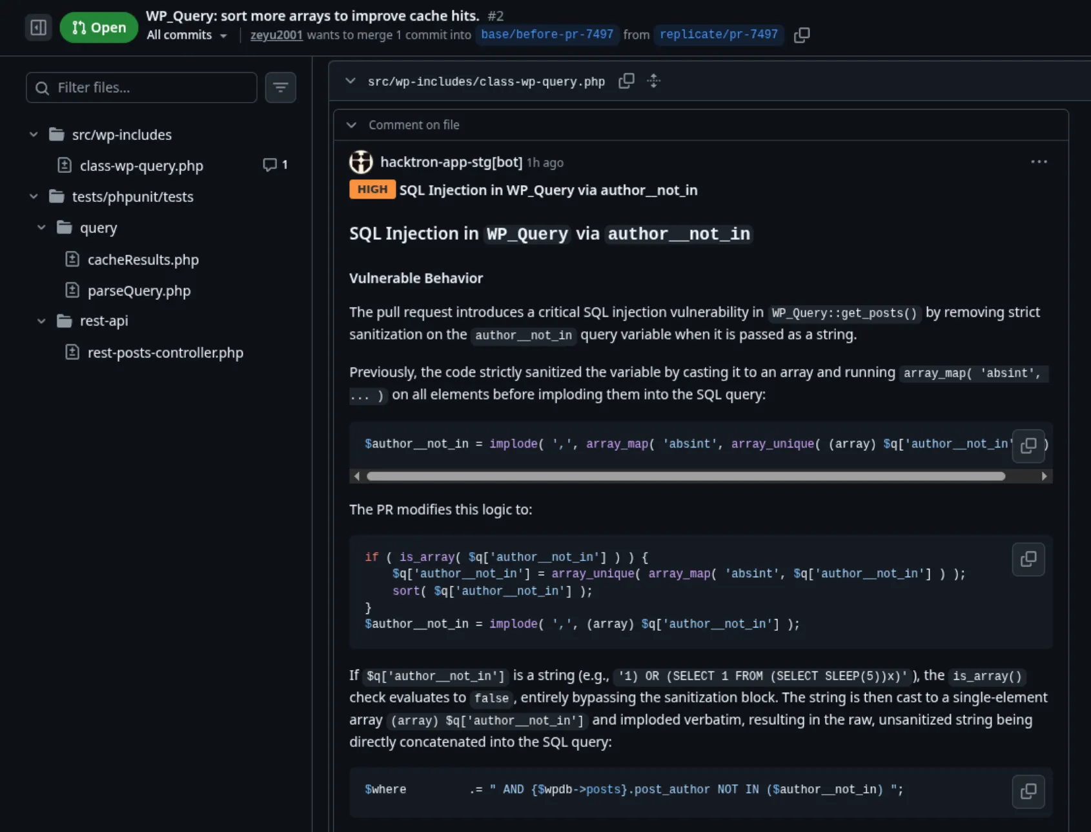Copy head branch name icon
Screen dimensions: 1091x832
click(x=802, y=35)
